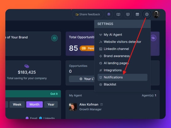Click the purple coins icon on Opportunities card
The image size is (171, 128).
[153, 38]
